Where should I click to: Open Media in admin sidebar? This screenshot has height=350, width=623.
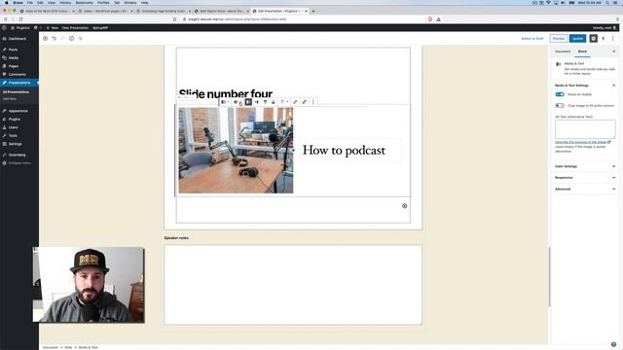[13, 58]
